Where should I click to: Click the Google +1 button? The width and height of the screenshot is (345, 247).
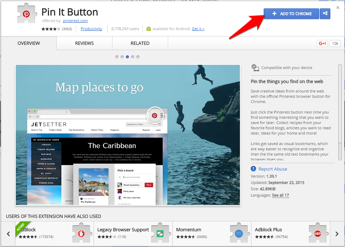(322, 43)
